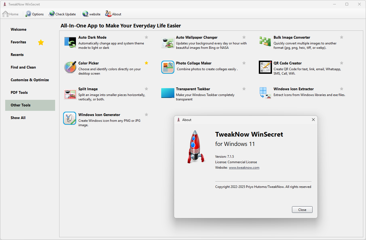Toggle QR Code Creator favorite star
The image size is (366, 240).
[342, 63]
